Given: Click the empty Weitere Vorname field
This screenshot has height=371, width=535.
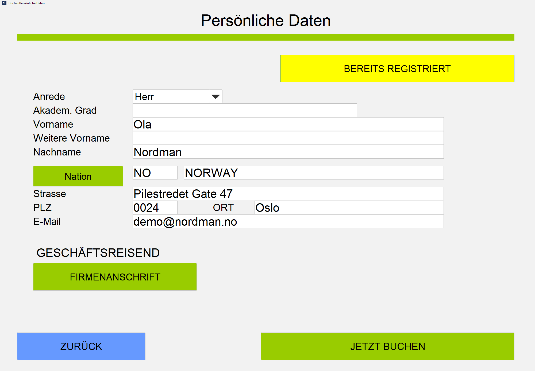Looking at the screenshot, I should (x=288, y=138).
